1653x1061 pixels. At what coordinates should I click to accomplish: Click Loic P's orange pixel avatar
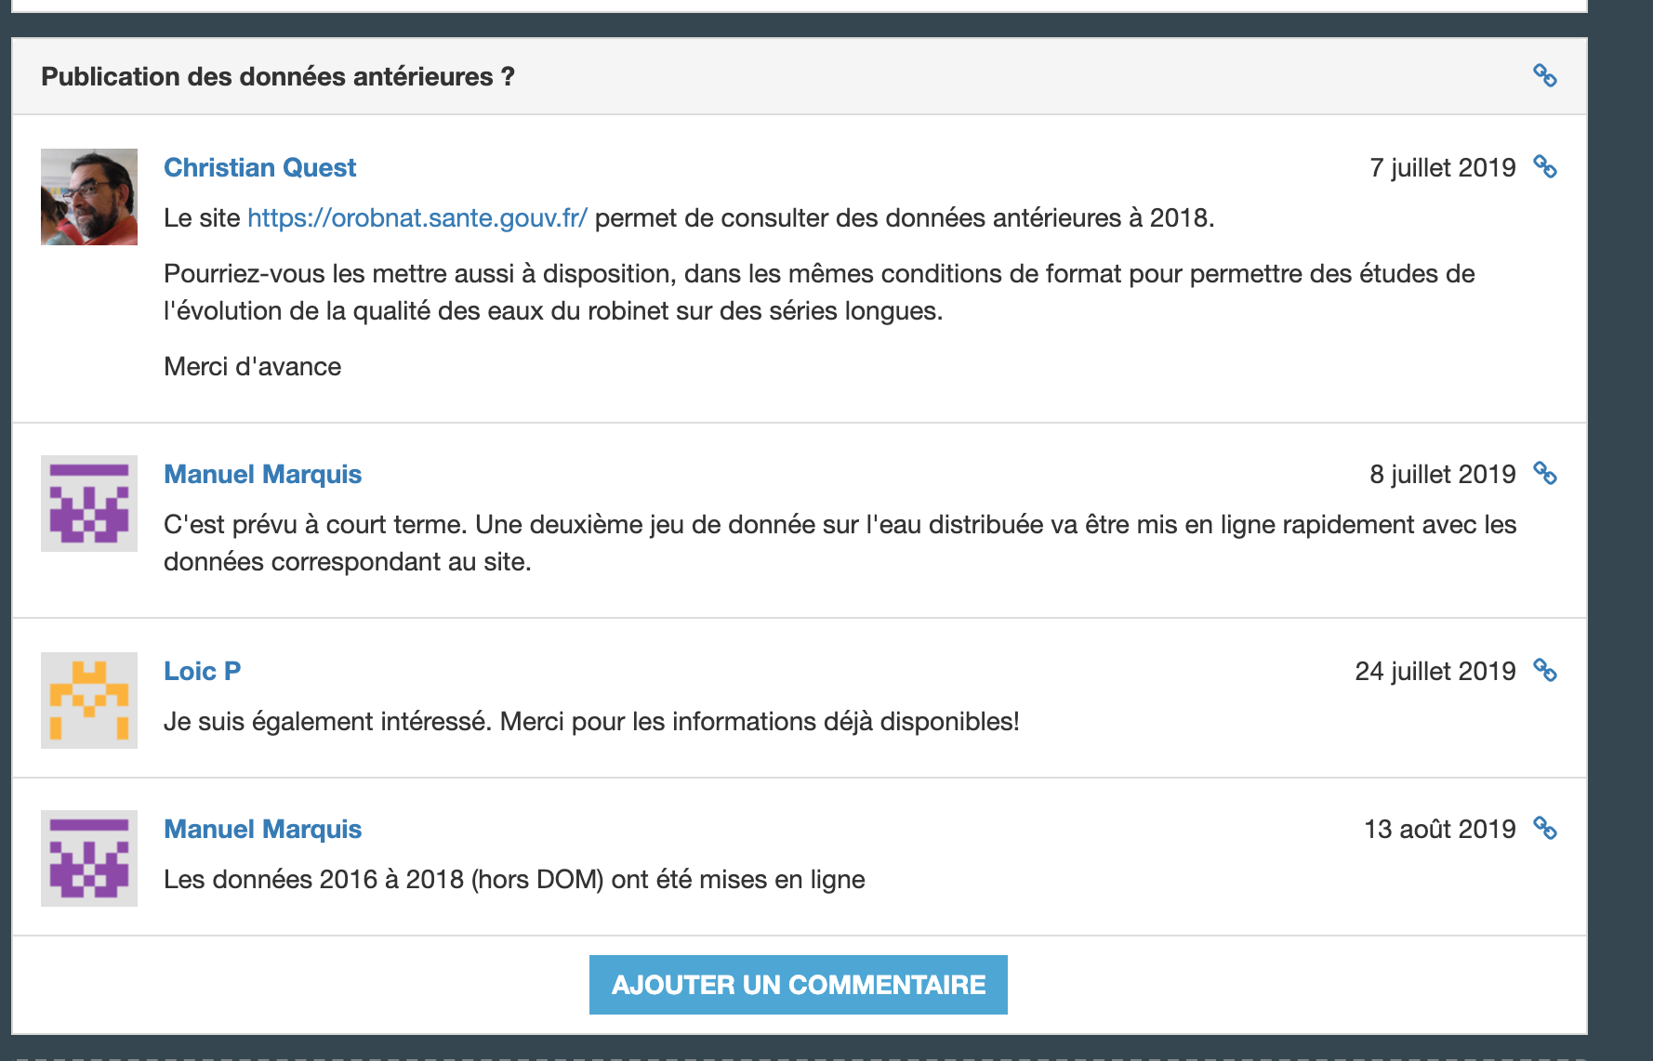coord(89,701)
